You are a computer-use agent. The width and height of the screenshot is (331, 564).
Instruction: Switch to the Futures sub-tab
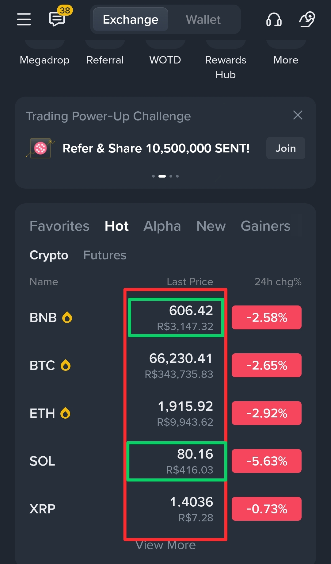tap(105, 255)
